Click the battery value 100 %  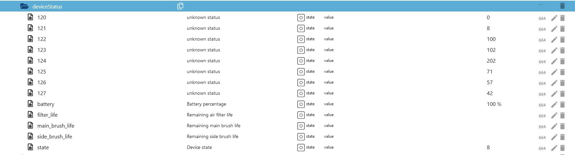tap(494, 104)
